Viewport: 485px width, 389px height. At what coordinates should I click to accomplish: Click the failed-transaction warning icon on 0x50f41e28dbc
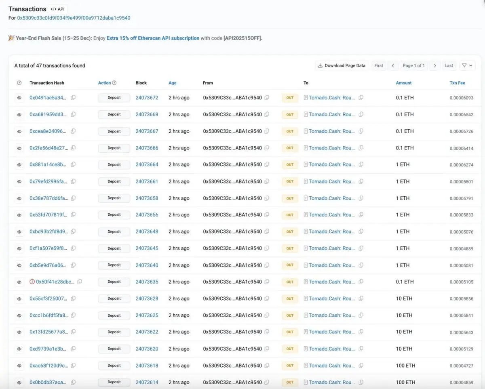pos(32,282)
